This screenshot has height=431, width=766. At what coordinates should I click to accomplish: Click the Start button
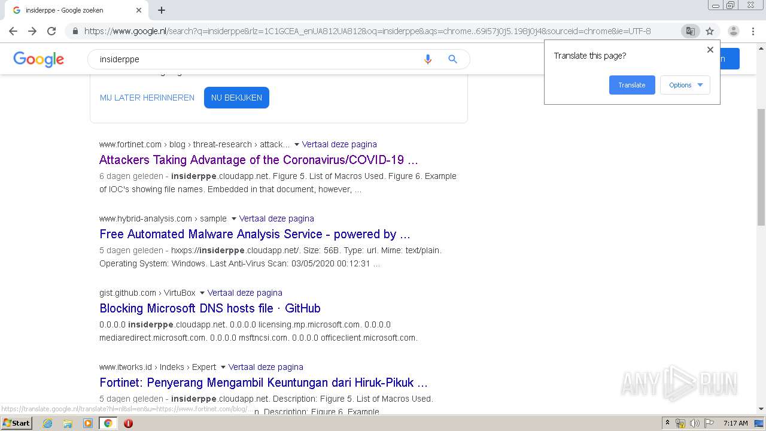16,423
